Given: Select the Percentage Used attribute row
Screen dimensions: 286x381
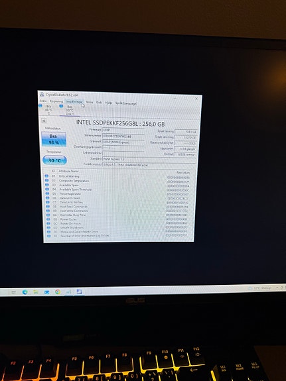Looking at the screenshot, I should point(117,194).
